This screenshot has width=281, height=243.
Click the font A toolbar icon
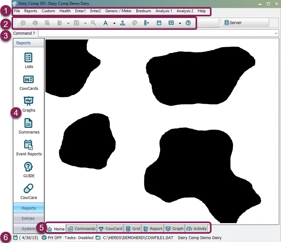(106, 23)
